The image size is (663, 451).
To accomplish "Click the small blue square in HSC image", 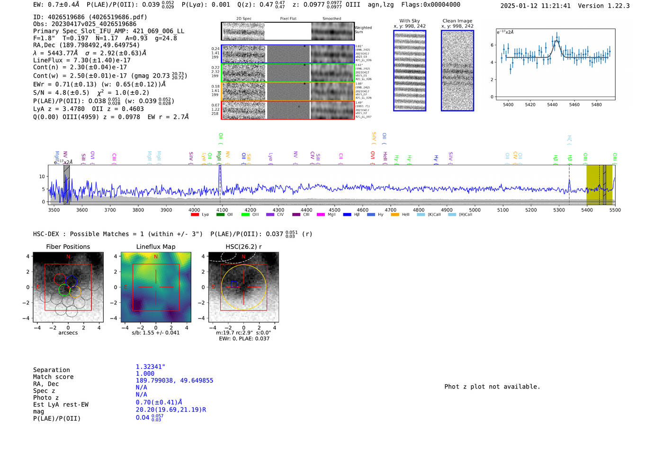I will (234, 284).
